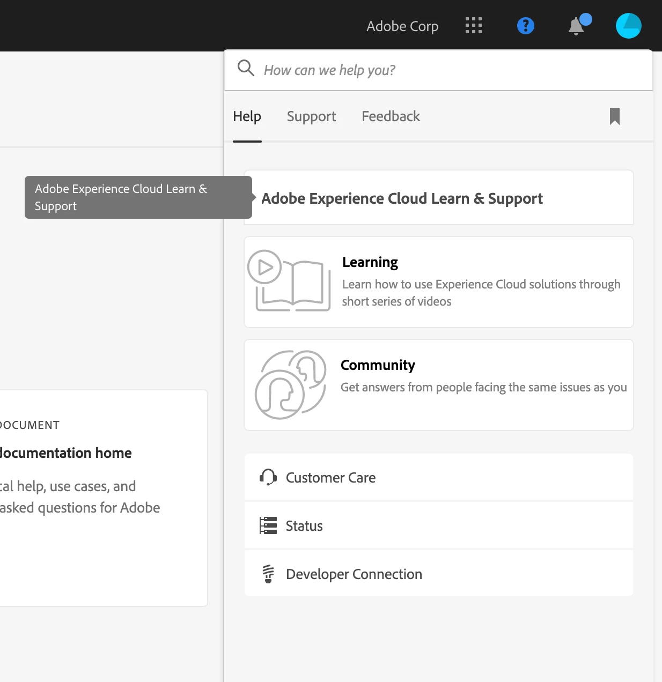
Task: Open the Customer Care link
Action: 439,477
